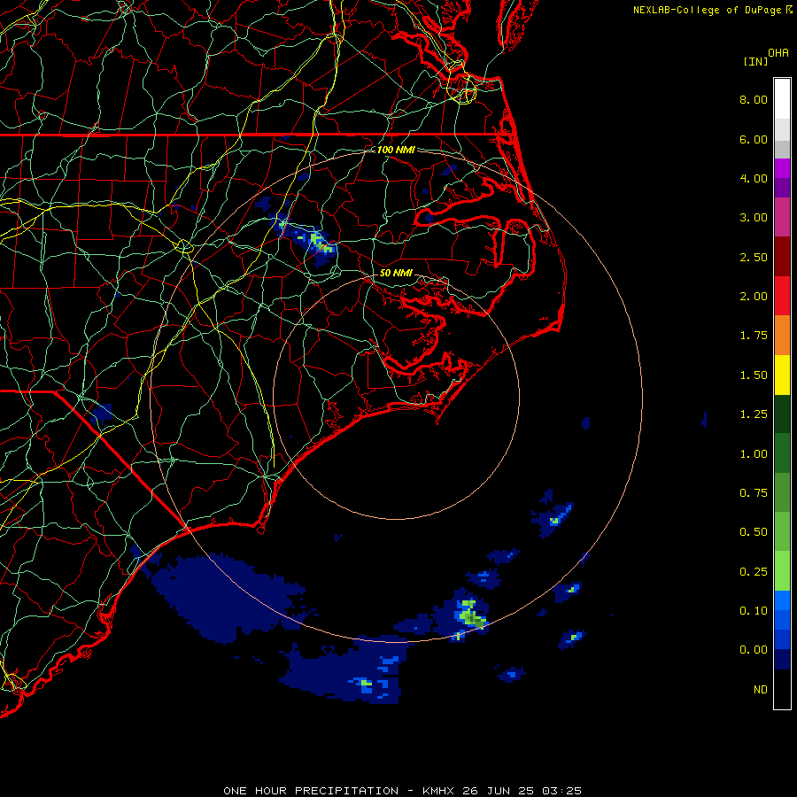Select the 0.10 legend value
The image size is (797, 797).
coord(754,611)
